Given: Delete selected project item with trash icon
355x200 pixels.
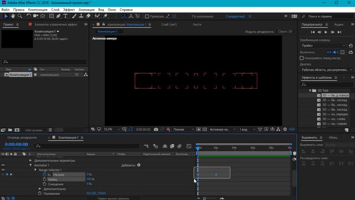Looking at the screenshot, I should [x=50, y=130].
